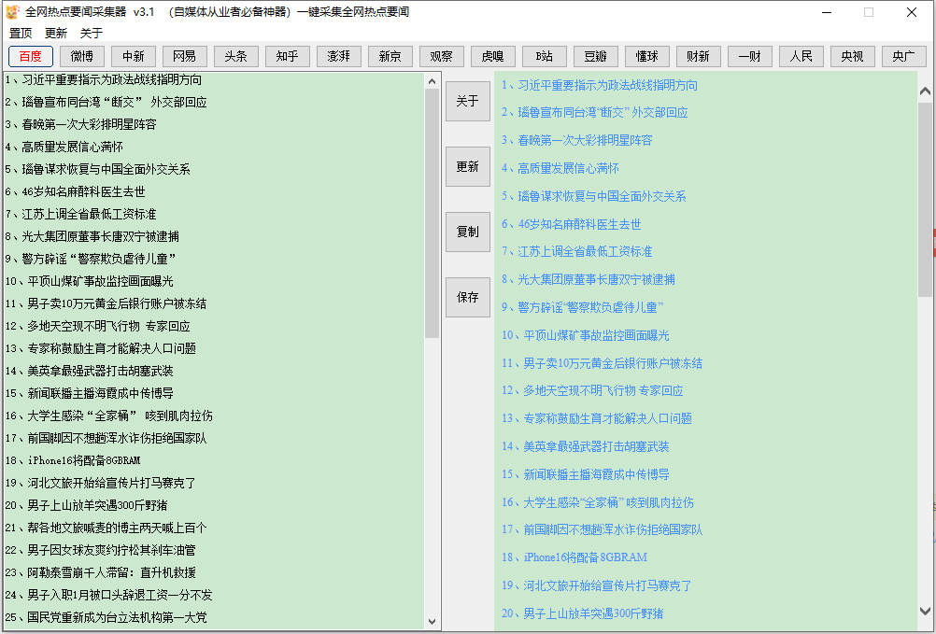Click the fox app icon in the title bar
Screen dimensions: 936x634
[x=13, y=12]
